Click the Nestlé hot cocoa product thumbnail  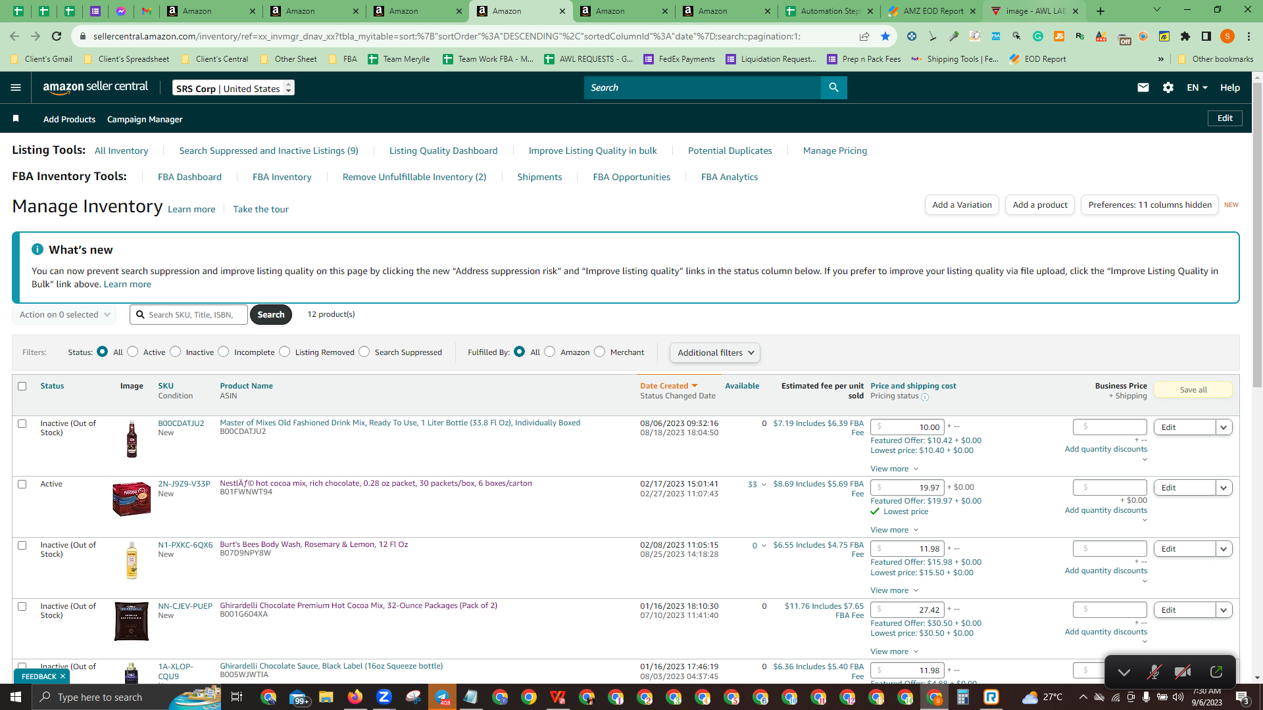[x=132, y=499]
